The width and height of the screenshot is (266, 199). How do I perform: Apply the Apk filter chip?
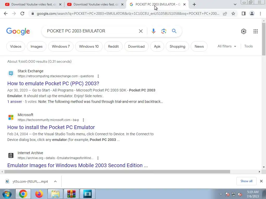click(x=157, y=46)
